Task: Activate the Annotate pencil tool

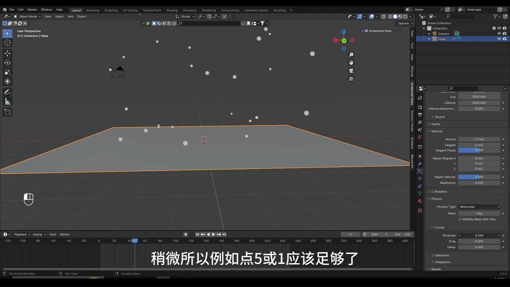Action: (7, 92)
